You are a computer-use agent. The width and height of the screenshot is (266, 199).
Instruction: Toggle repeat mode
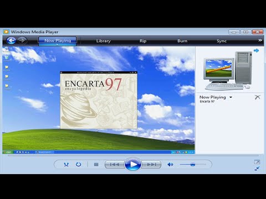[78, 164]
